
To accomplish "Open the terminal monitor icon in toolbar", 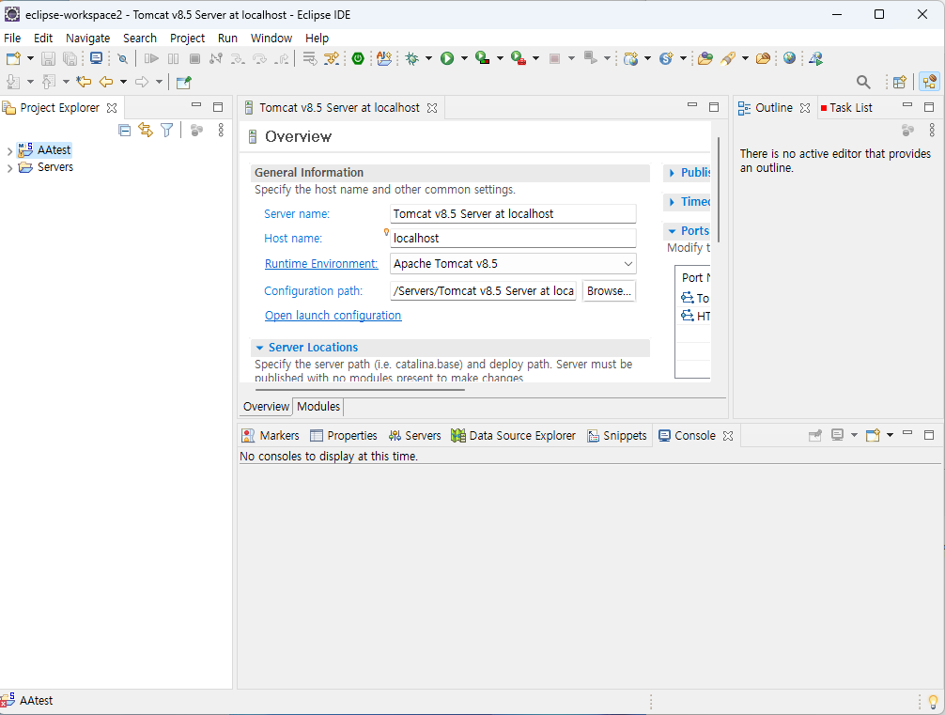I will click(96, 58).
